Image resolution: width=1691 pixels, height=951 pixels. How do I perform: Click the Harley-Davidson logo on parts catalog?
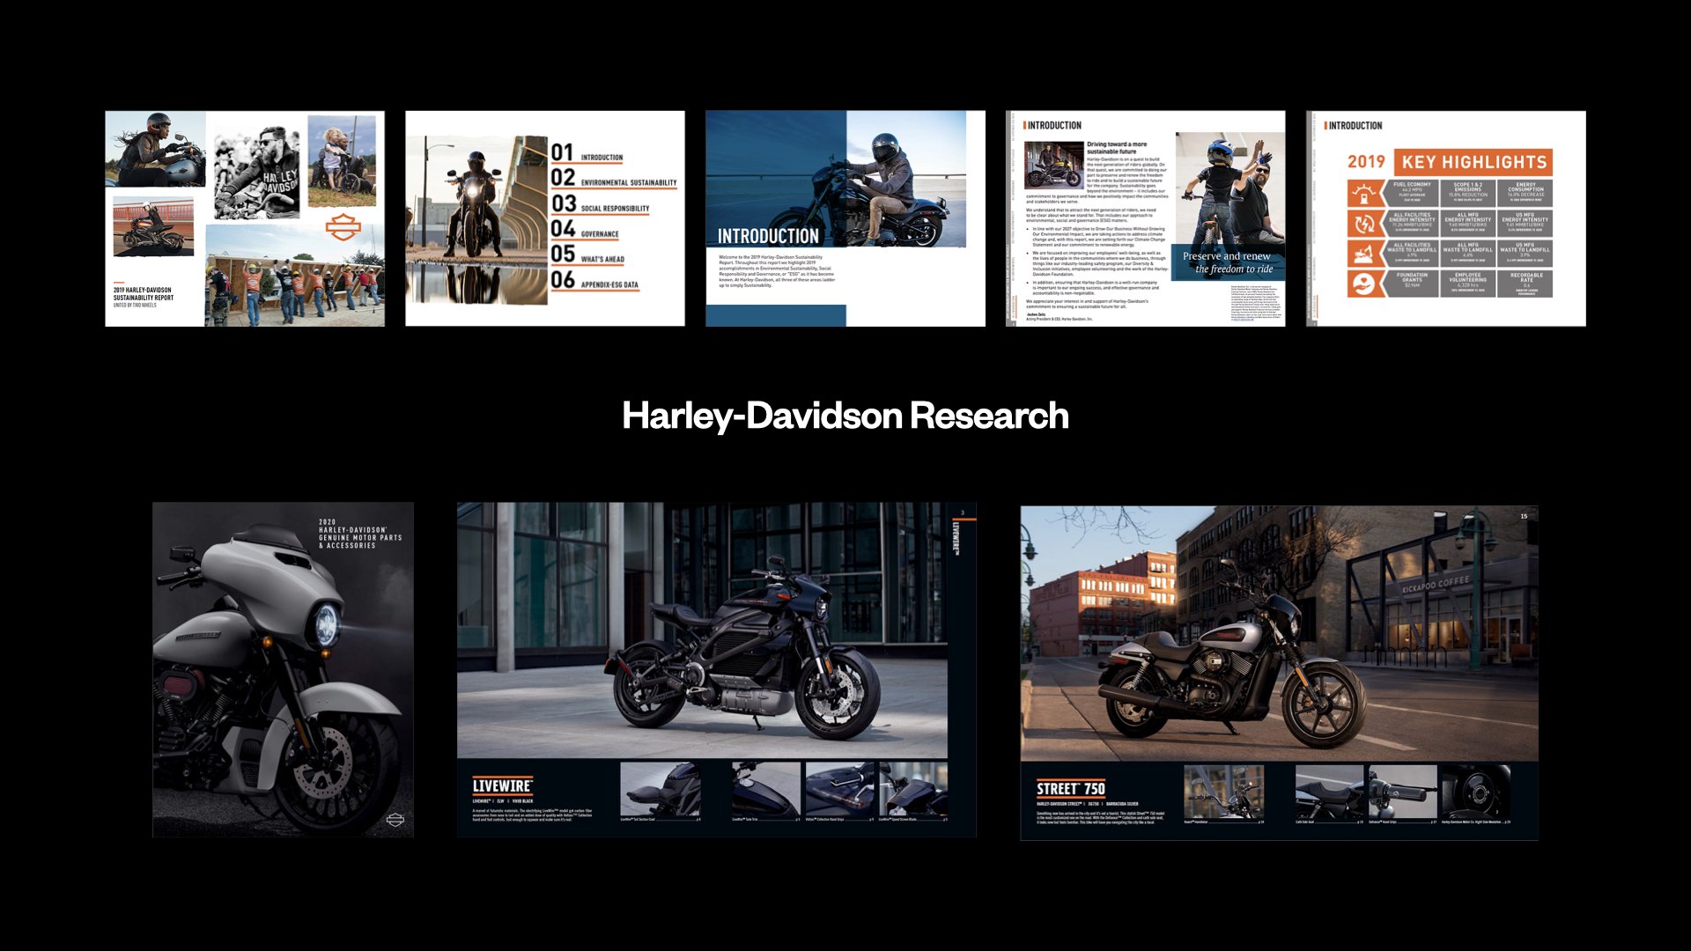pyautogui.click(x=395, y=820)
